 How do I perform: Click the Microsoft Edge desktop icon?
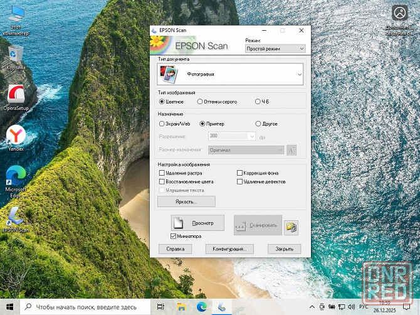click(16, 177)
